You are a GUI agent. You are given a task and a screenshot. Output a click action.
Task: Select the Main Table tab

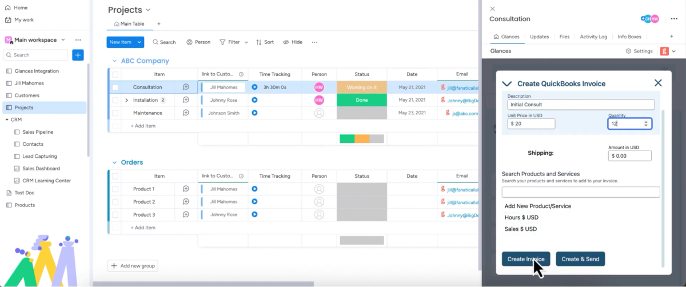[129, 24]
